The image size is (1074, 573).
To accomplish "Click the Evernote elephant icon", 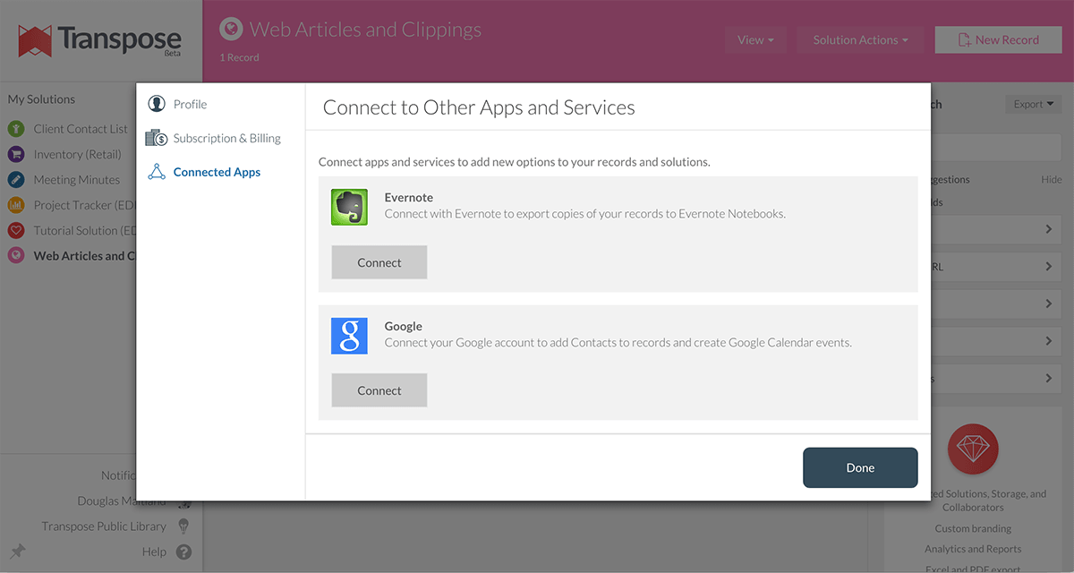I will [x=349, y=207].
